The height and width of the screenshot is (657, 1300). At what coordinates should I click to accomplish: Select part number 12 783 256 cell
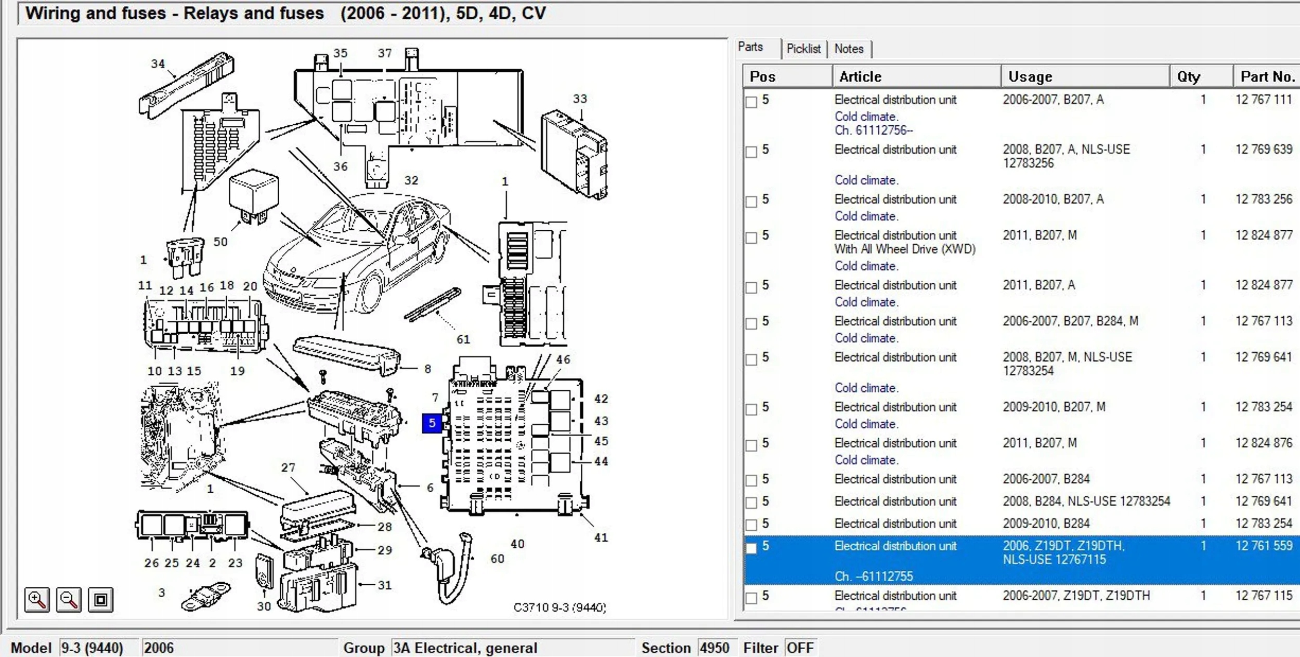(x=1264, y=199)
